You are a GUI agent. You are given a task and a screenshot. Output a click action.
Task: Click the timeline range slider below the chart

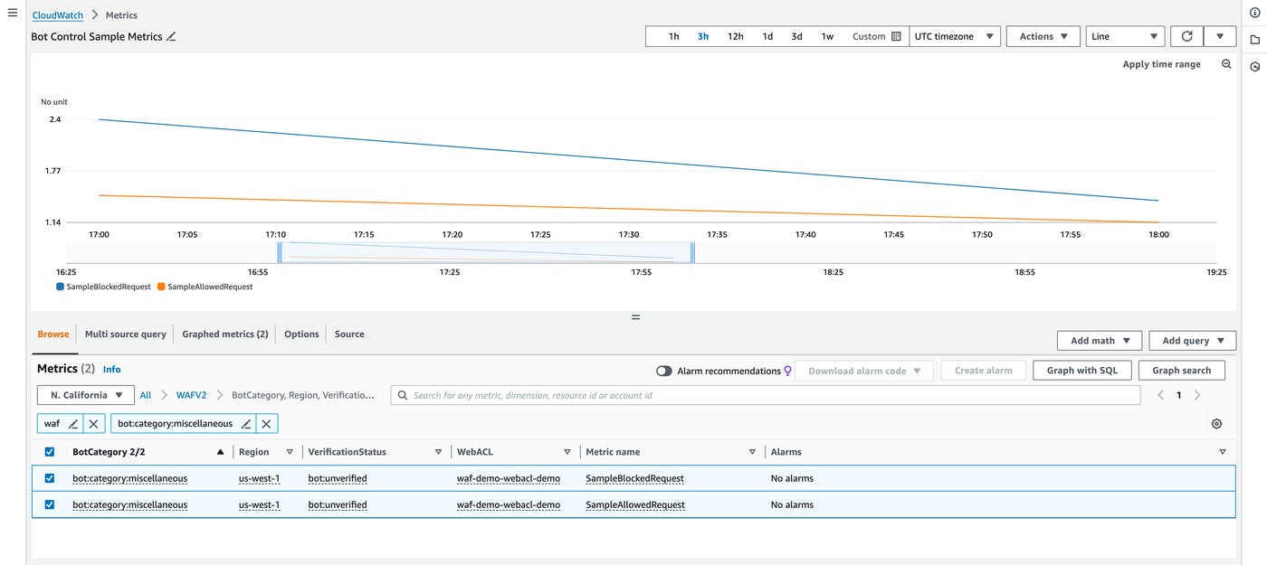pos(485,251)
